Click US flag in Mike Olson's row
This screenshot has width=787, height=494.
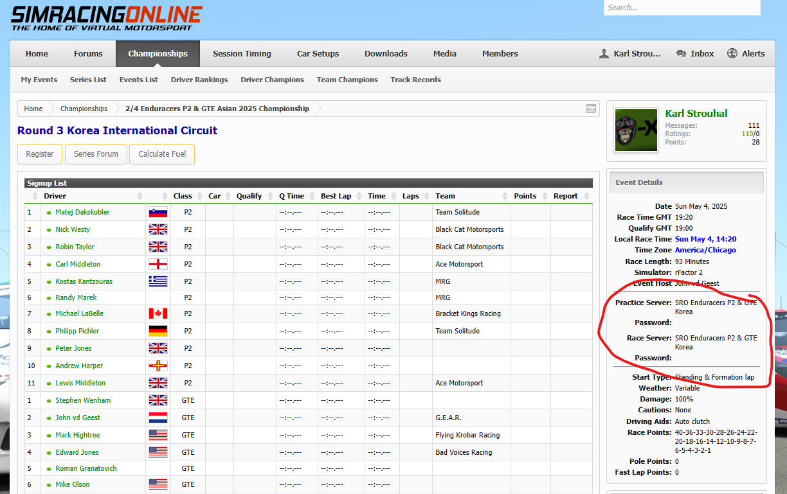pyautogui.click(x=158, y=485)
